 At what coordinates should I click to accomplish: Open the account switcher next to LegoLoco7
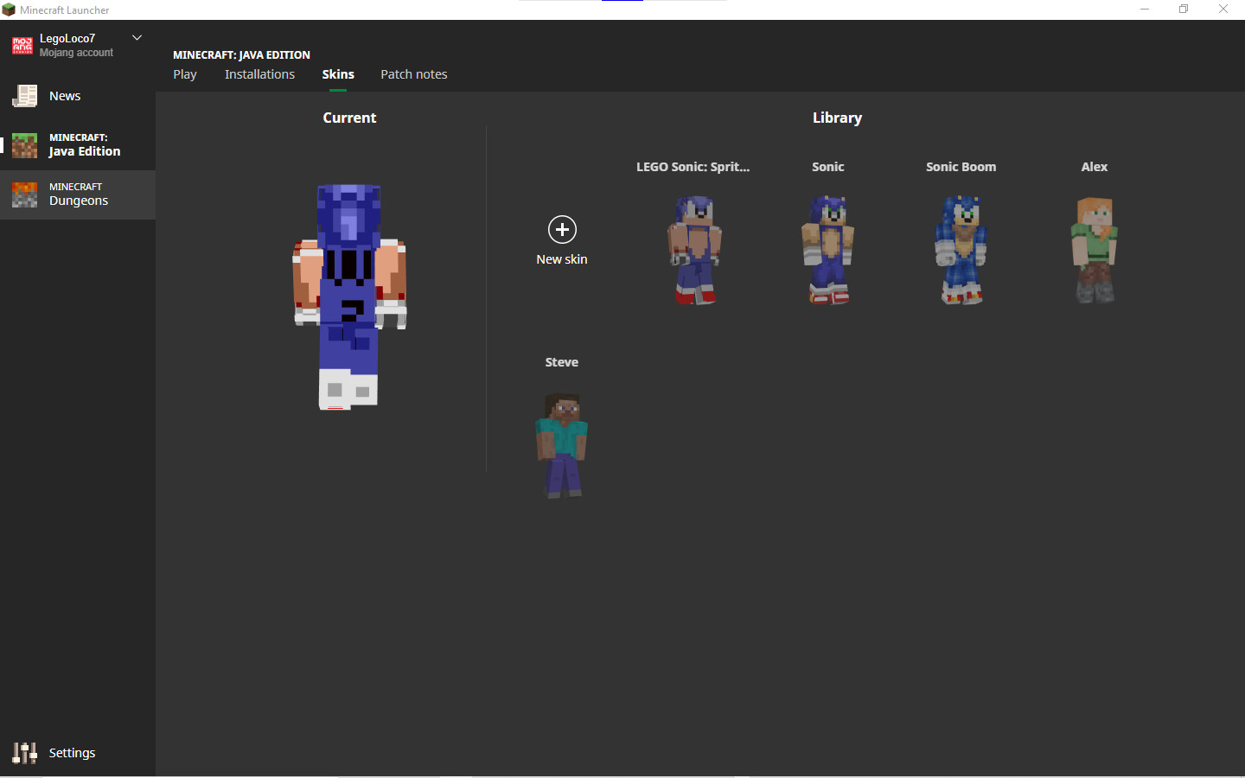pos(137,37)
